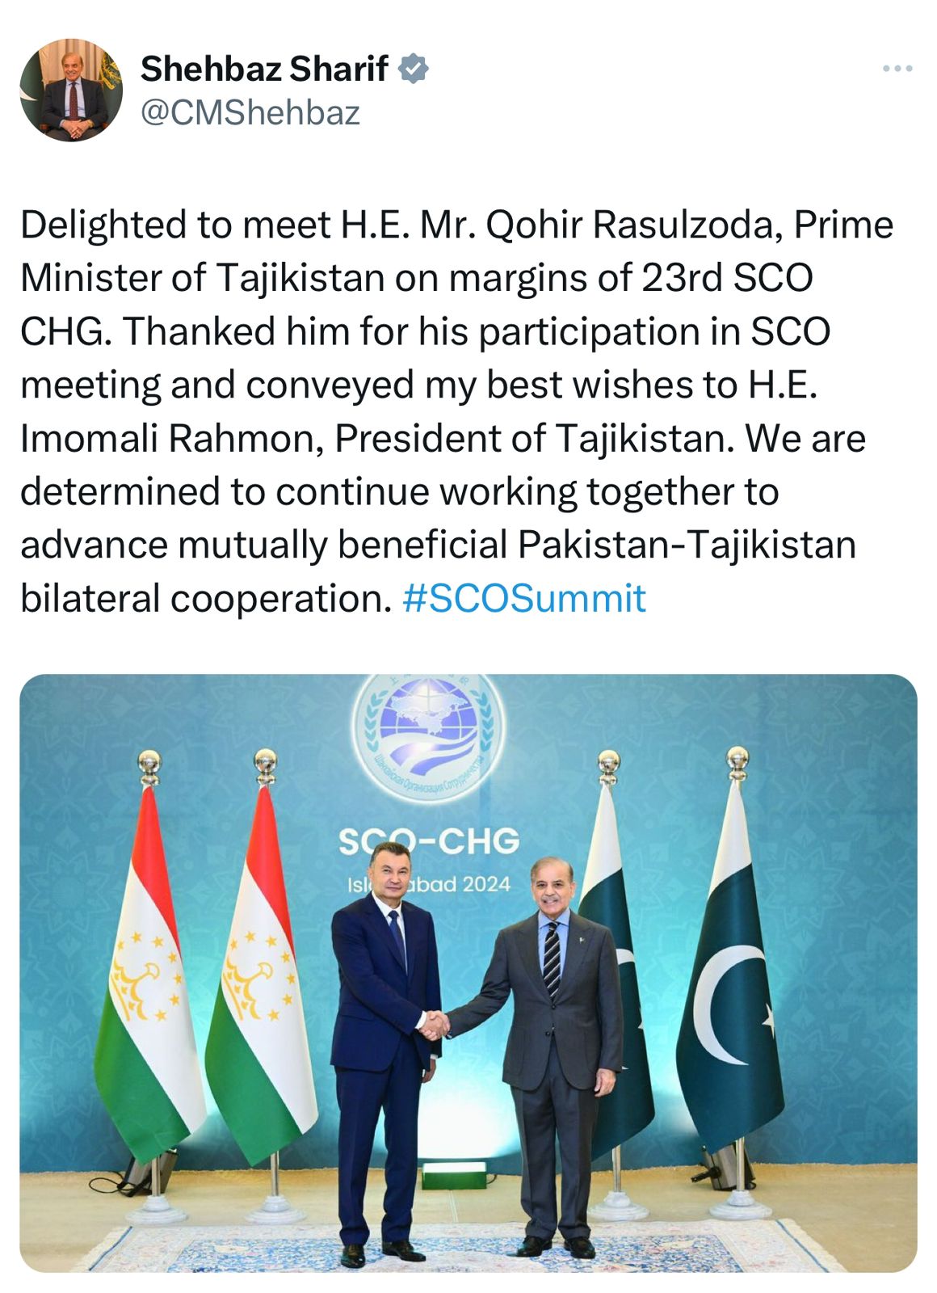Click the display name Shehbaz Sharif
The height and width of the screenshot is (1293, 937).
coord(264,69)
